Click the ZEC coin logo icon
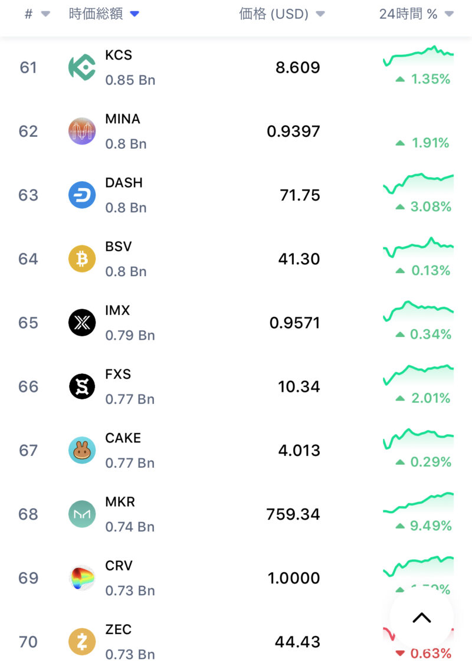472x666 pixels. point(81,641)
